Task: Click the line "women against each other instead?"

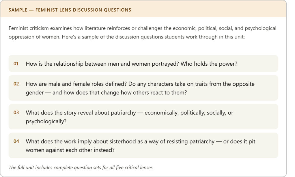Action: pyautogui.click(x=70, y=150)
